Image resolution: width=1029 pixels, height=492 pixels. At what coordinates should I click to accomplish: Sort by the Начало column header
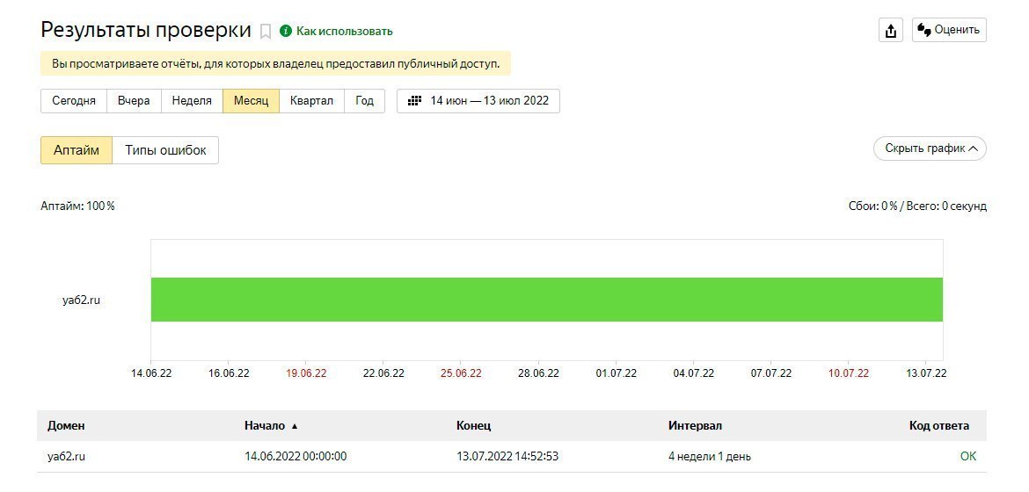click(265, 426)
